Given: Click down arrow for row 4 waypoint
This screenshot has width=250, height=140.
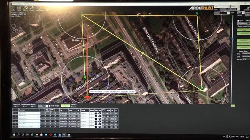Looking at the screenshot, I should click(x=100, y=122).
